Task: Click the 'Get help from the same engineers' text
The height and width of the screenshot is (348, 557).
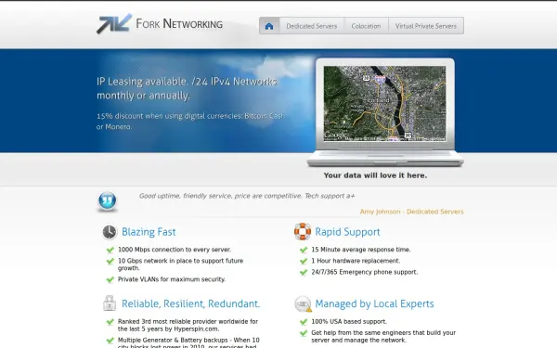Action: [x=383, y=336]
